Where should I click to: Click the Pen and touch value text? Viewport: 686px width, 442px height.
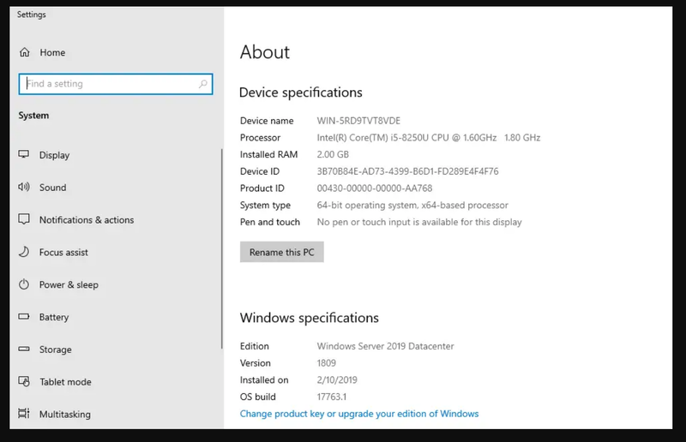click(419, 222)
